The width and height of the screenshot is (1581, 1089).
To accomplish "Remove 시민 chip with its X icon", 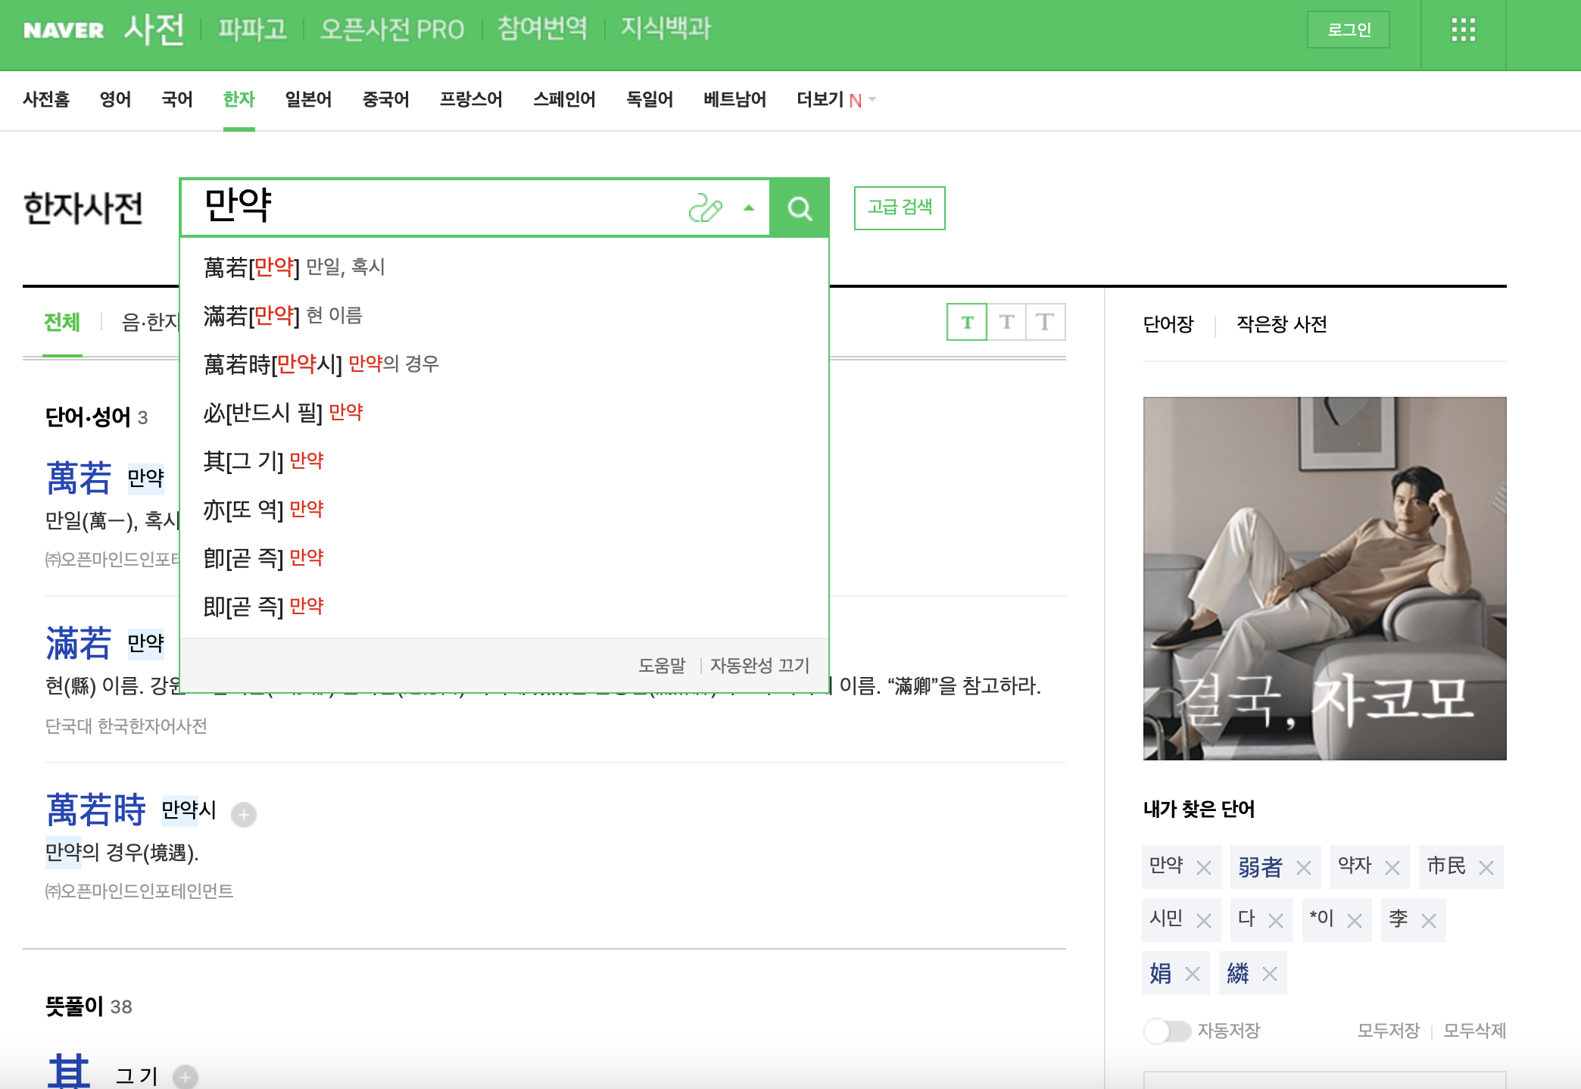I will pos(1204,921).
